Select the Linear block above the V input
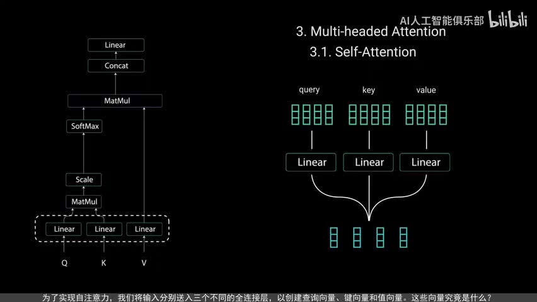Image resolution: width=537 pixels, height=302 pixels. (144, 229)
